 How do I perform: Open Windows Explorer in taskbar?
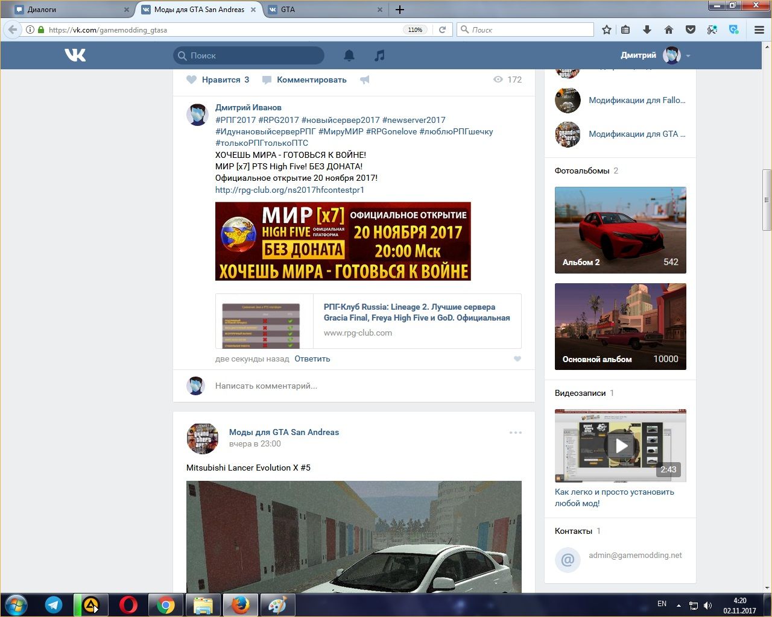(x=203, y=605)
